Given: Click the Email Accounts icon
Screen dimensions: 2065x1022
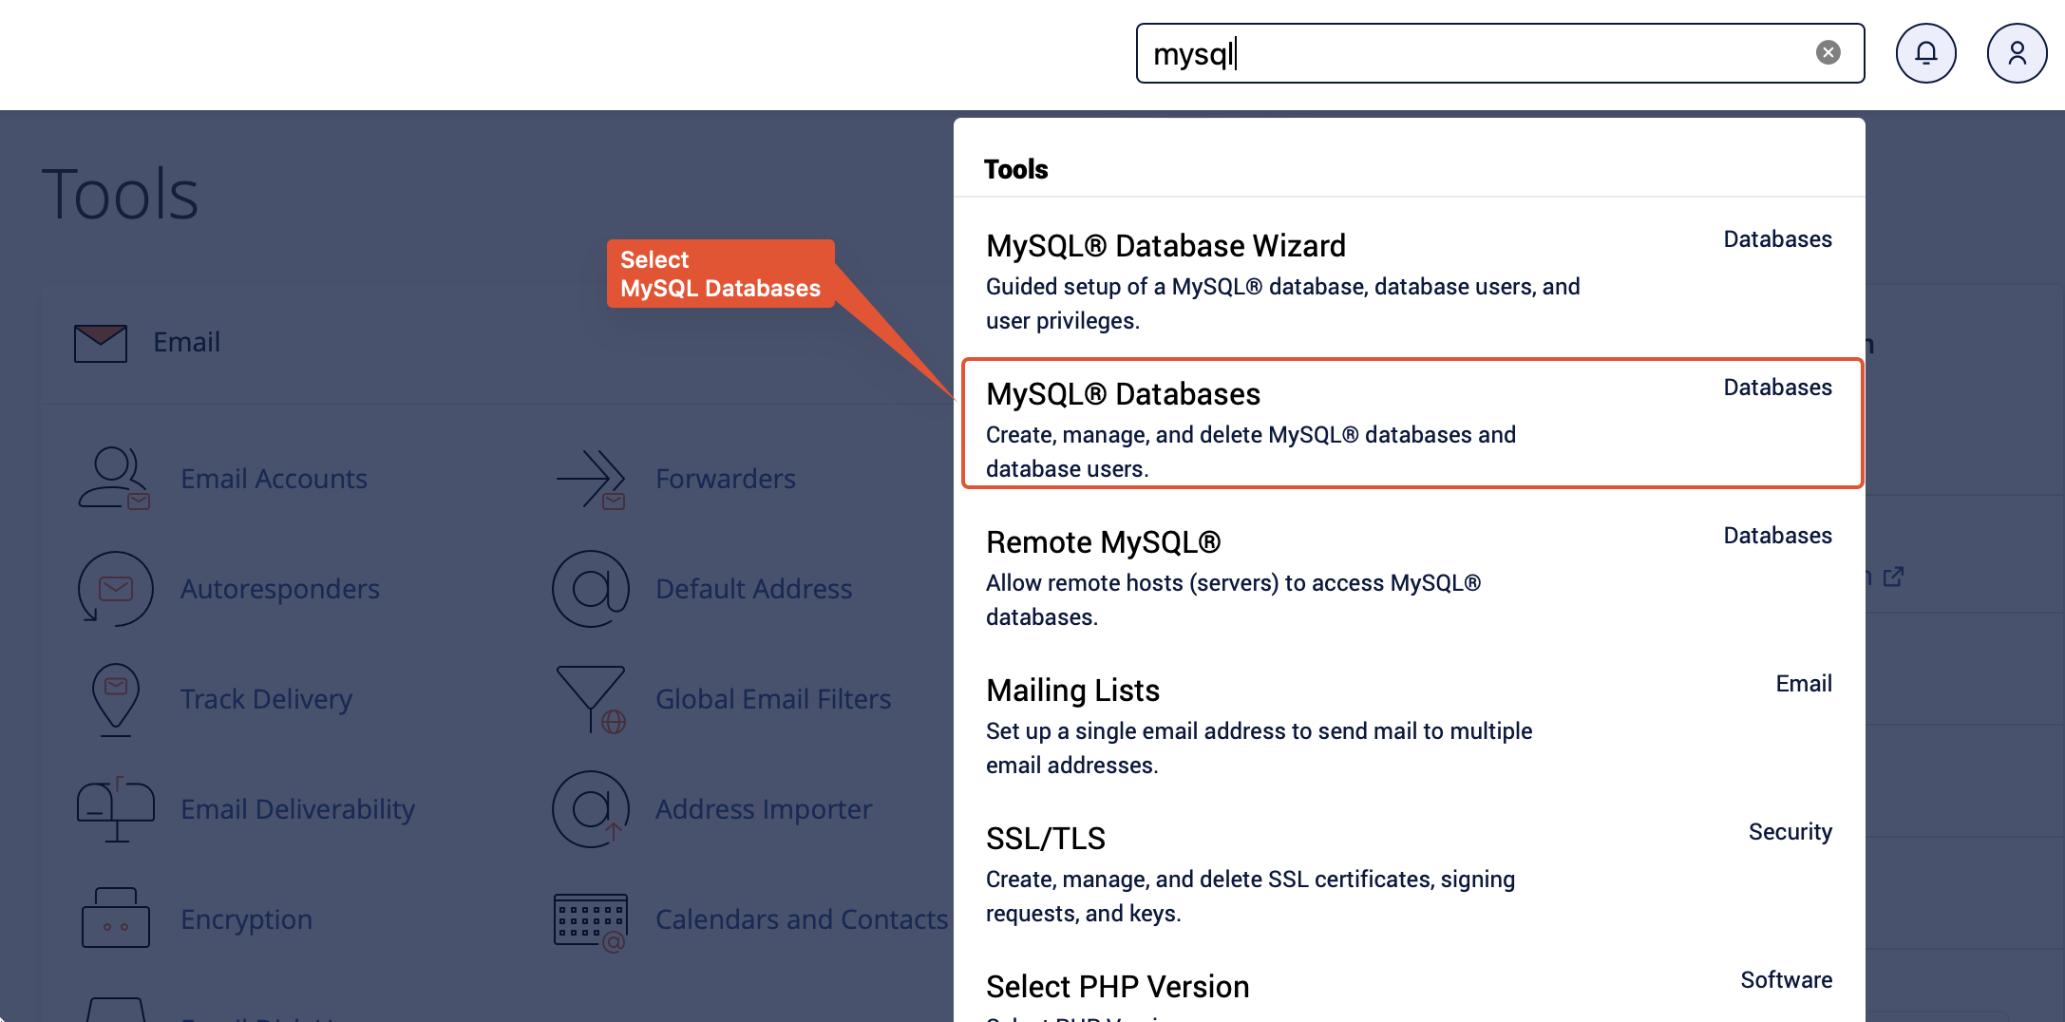Looking at the screenshot, I should [114, 478].
